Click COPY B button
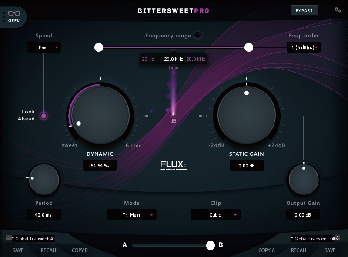Screen dimensions: 348x257 click(x=80, y=250)
